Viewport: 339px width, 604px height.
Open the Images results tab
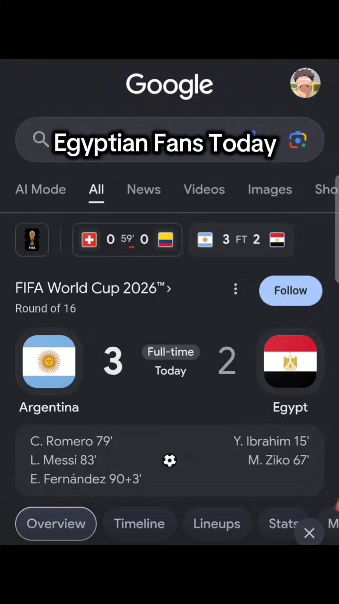(x=270, y=190)
